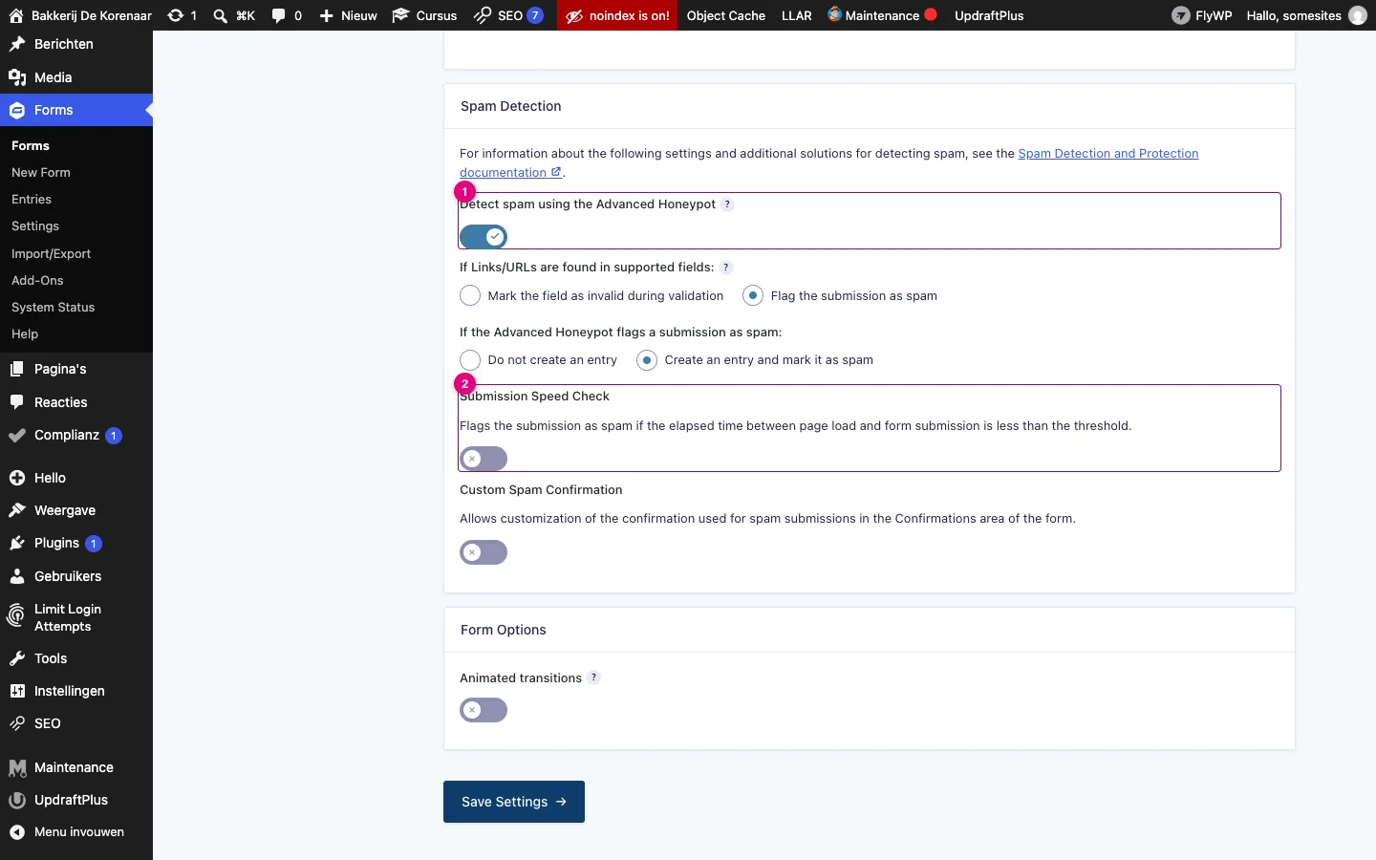
Task: Click the user avatar beside Hallo, somesites
Action: pos(1358,15)
